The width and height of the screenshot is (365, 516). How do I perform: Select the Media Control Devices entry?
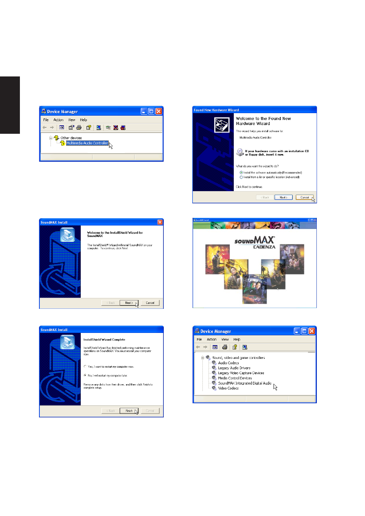235,378
